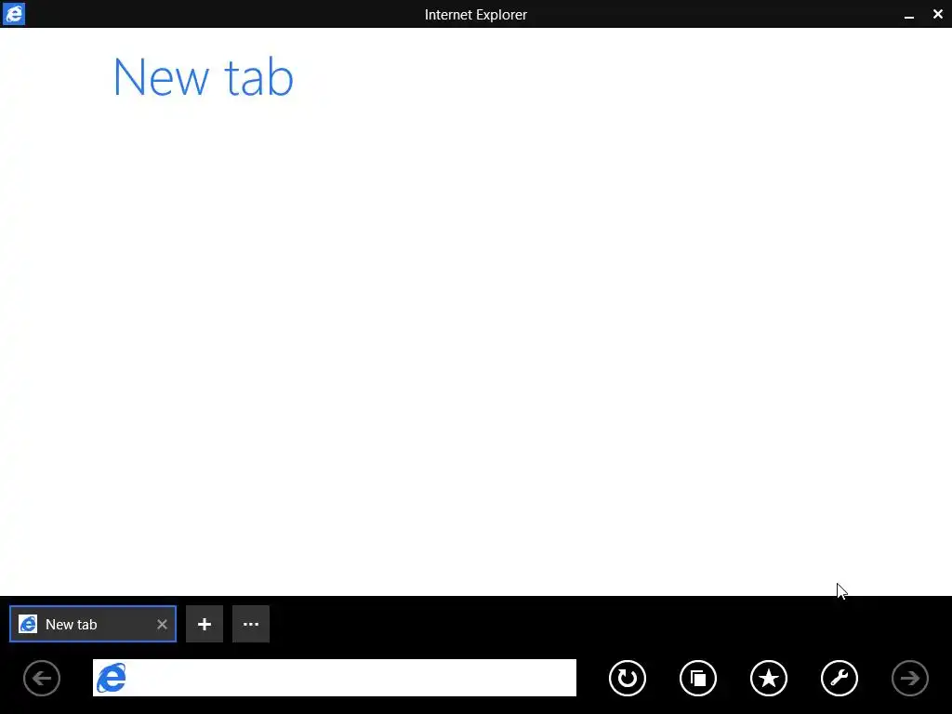Close the New tab tab
Image resolution: width=952 pixels, height=714 pixels.
[162, 624]
